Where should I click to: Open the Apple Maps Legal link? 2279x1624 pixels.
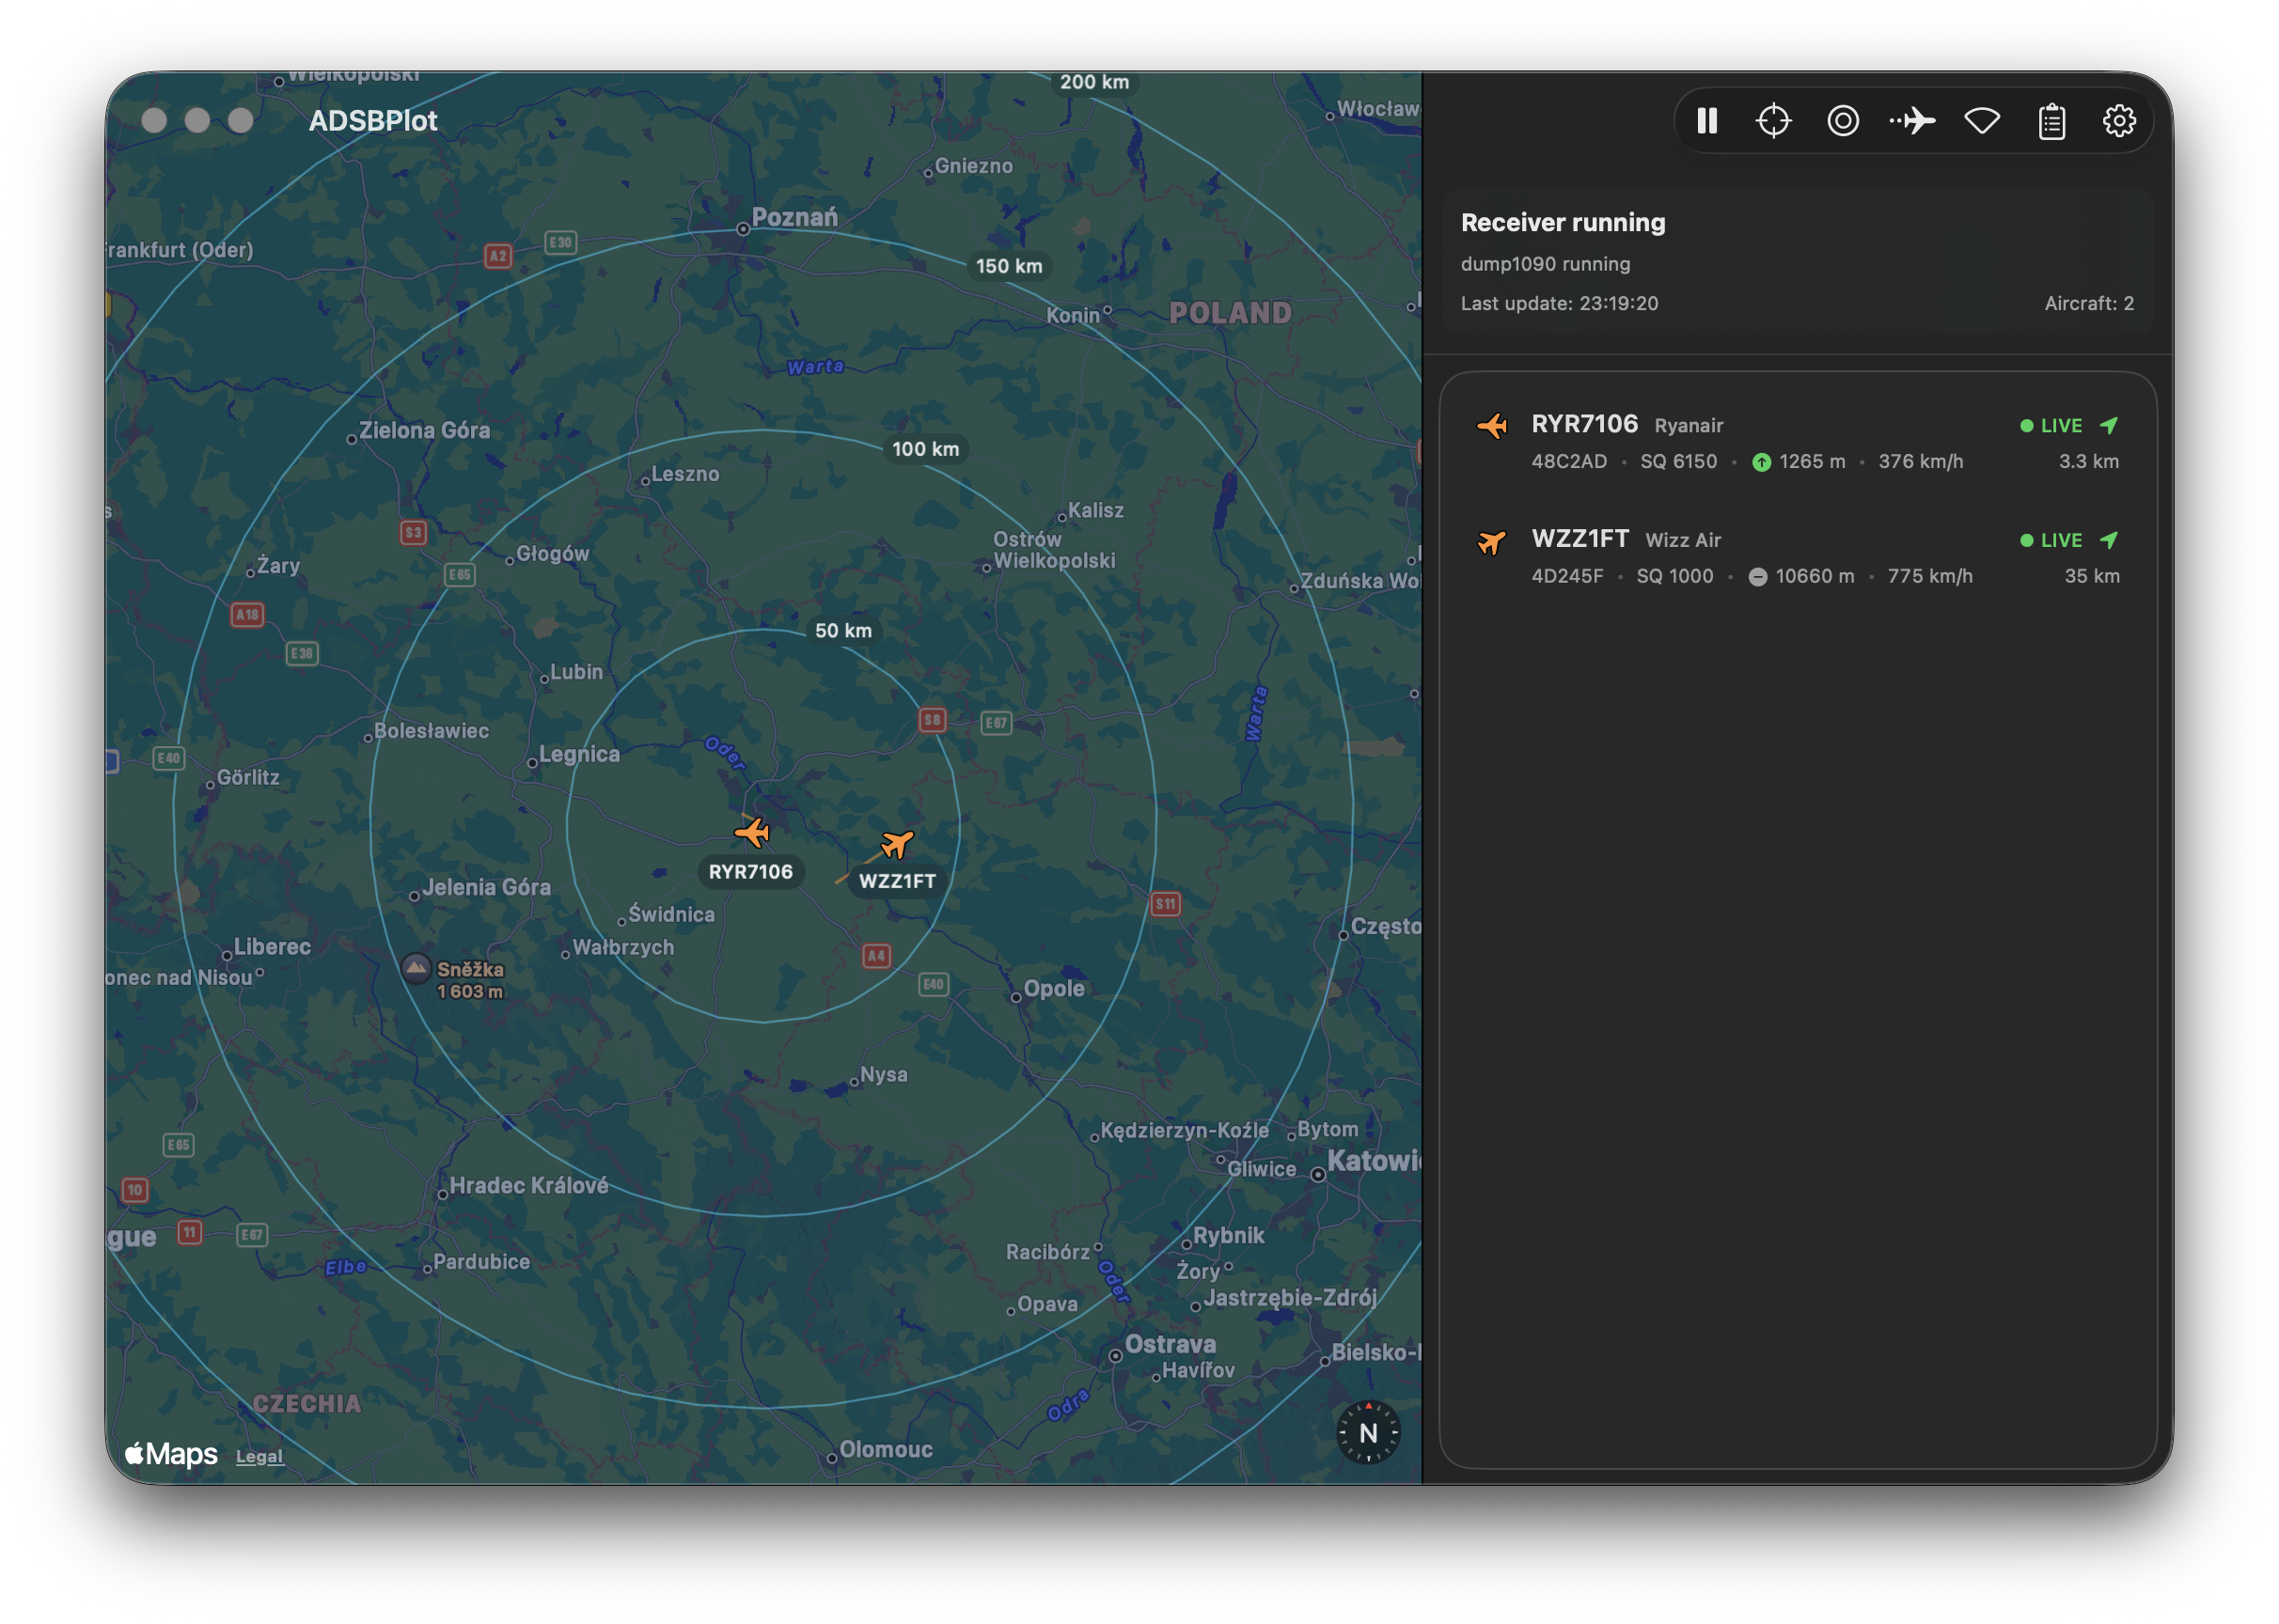(259, 1456)
